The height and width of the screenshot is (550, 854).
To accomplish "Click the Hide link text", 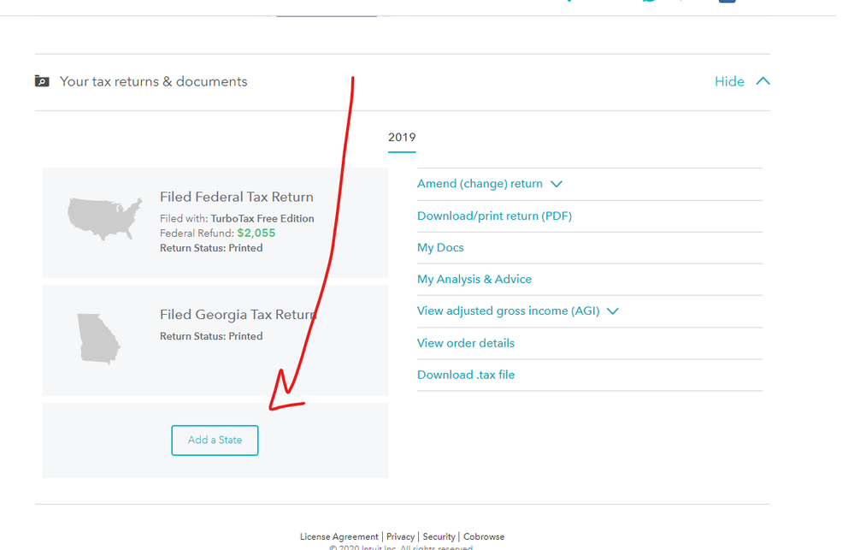I will click(x=729, y=81).
